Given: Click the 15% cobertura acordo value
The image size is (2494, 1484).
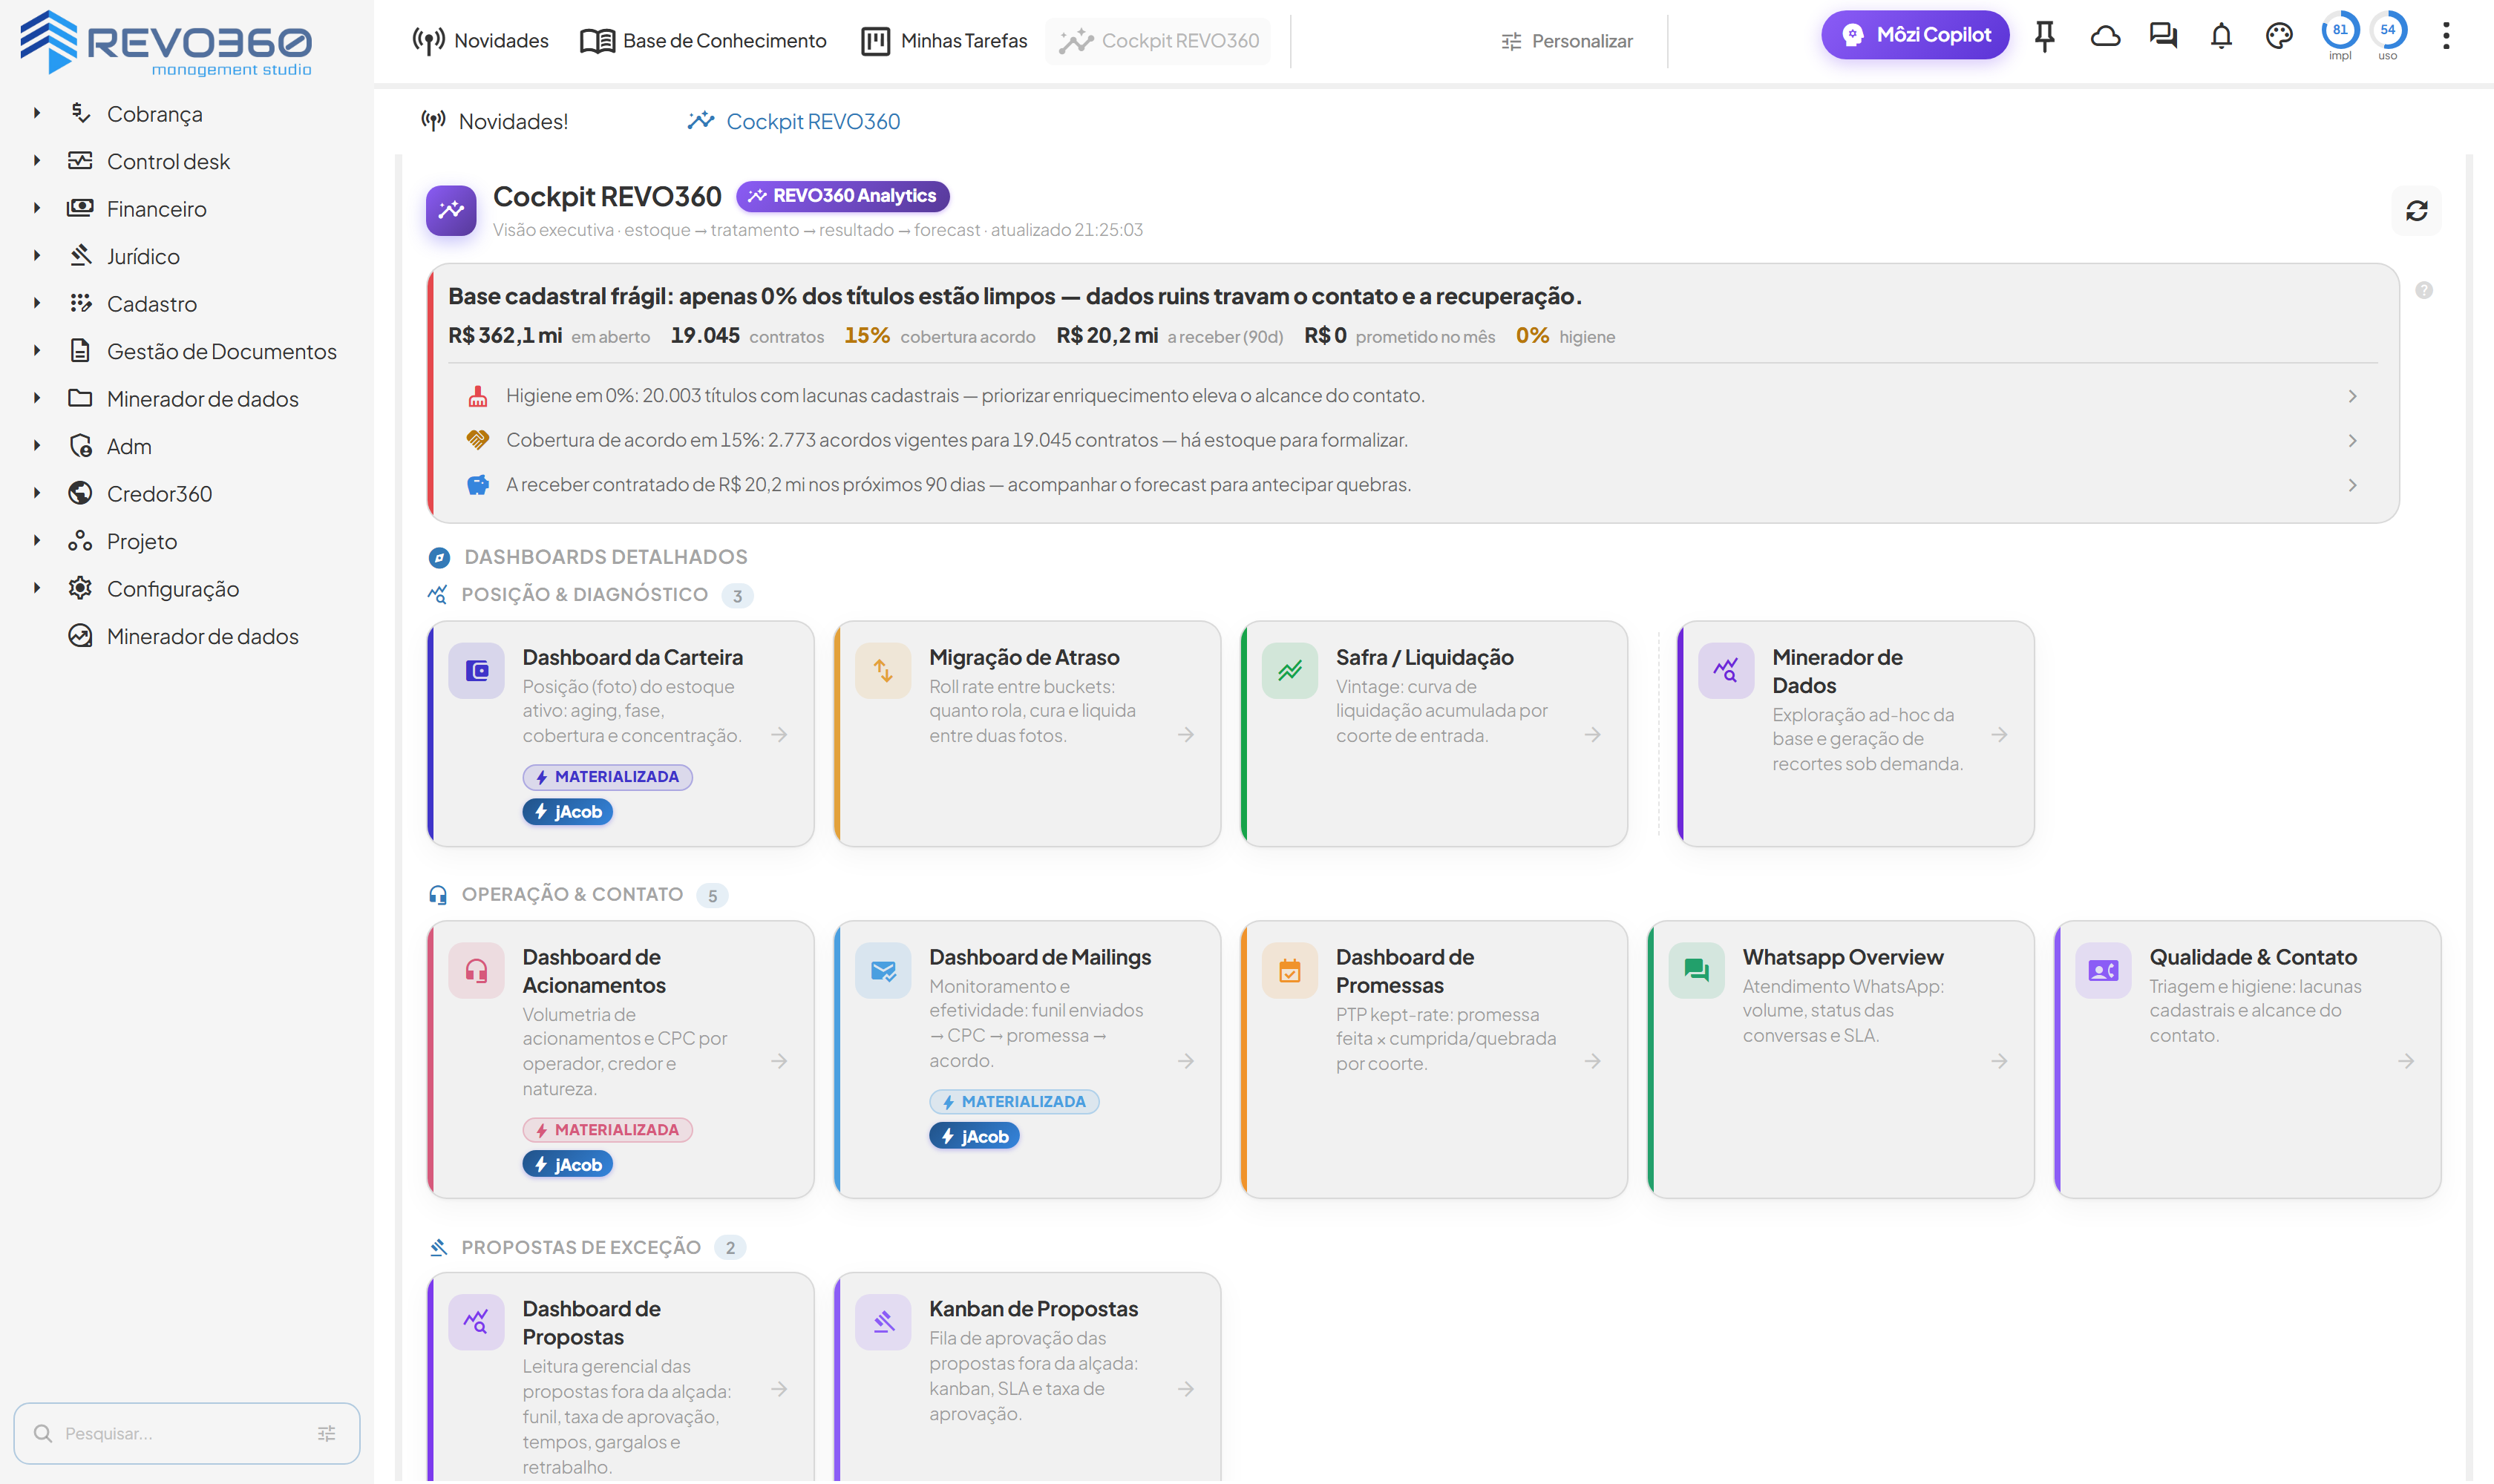Looking at the screenshot, I should pyautogui.click(x=868, y=336).
